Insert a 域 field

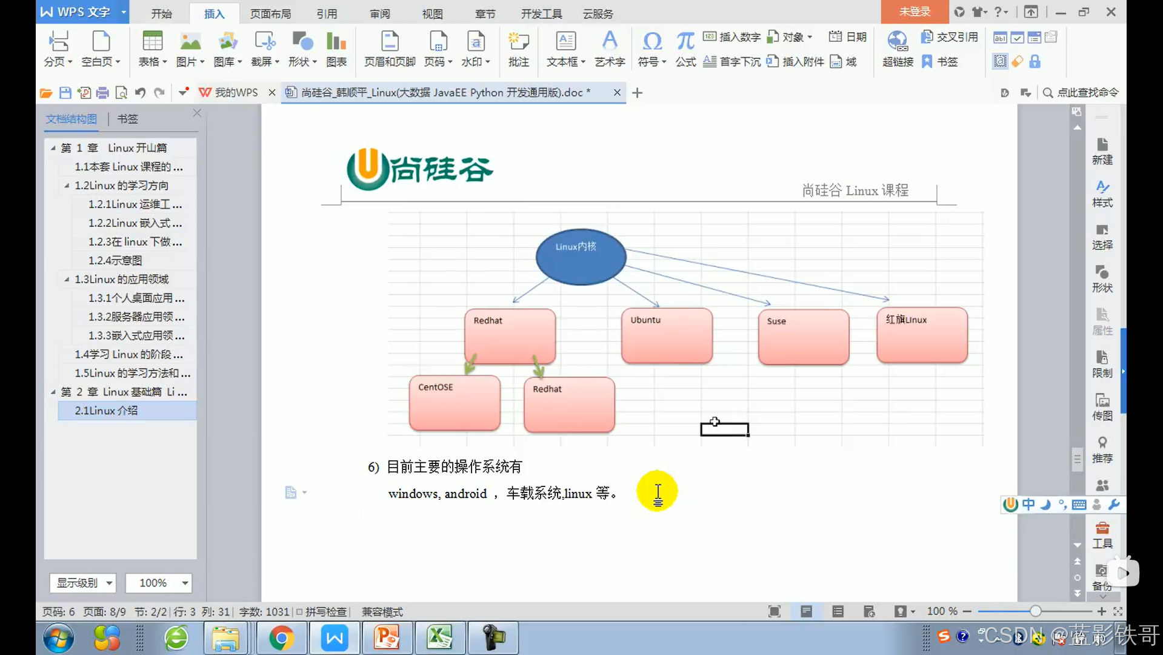(843, 61)
